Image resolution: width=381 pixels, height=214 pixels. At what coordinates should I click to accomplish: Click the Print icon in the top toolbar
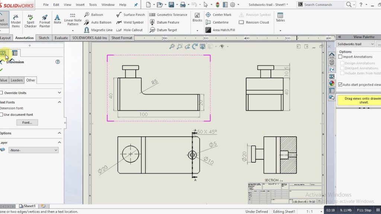coord(183,4)
